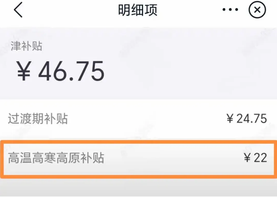Tap the ¥22 amount value
Image resolution: width=277 pixels, height=197 pixels.
point(255,158)
